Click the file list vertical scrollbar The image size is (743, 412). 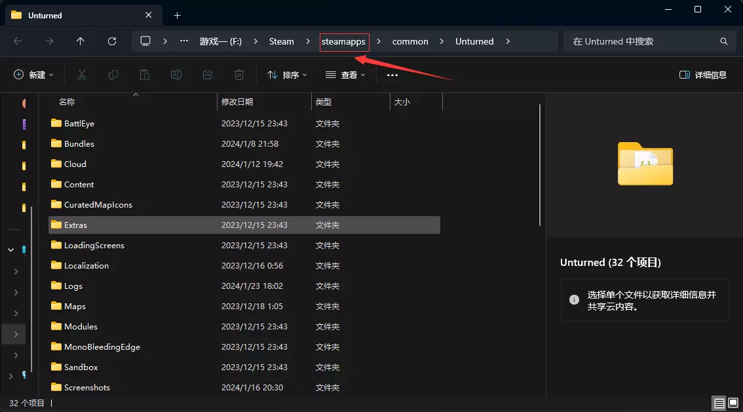(540, 165)
